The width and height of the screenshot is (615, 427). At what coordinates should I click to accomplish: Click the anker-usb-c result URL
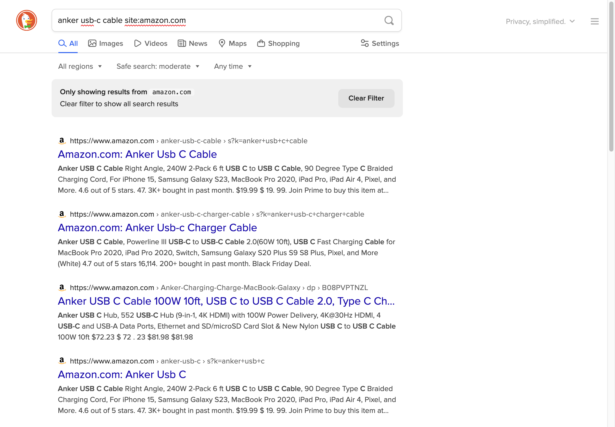tap(167, 361)
